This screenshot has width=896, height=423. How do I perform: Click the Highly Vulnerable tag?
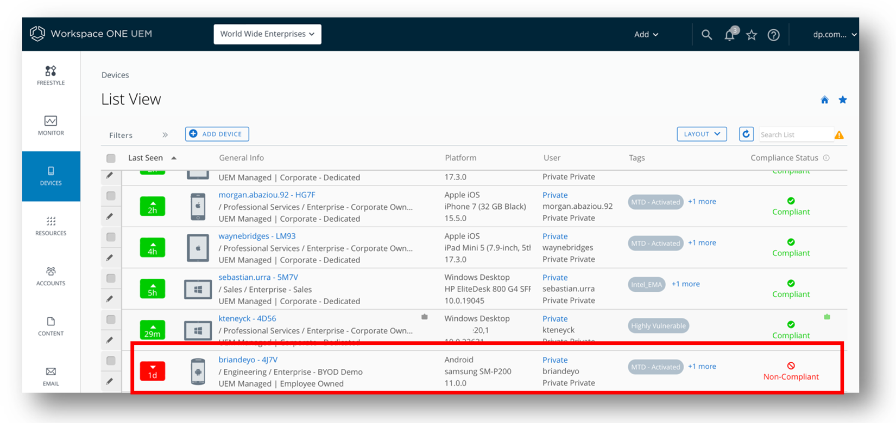pyautogui.click(x=658, y=325)
